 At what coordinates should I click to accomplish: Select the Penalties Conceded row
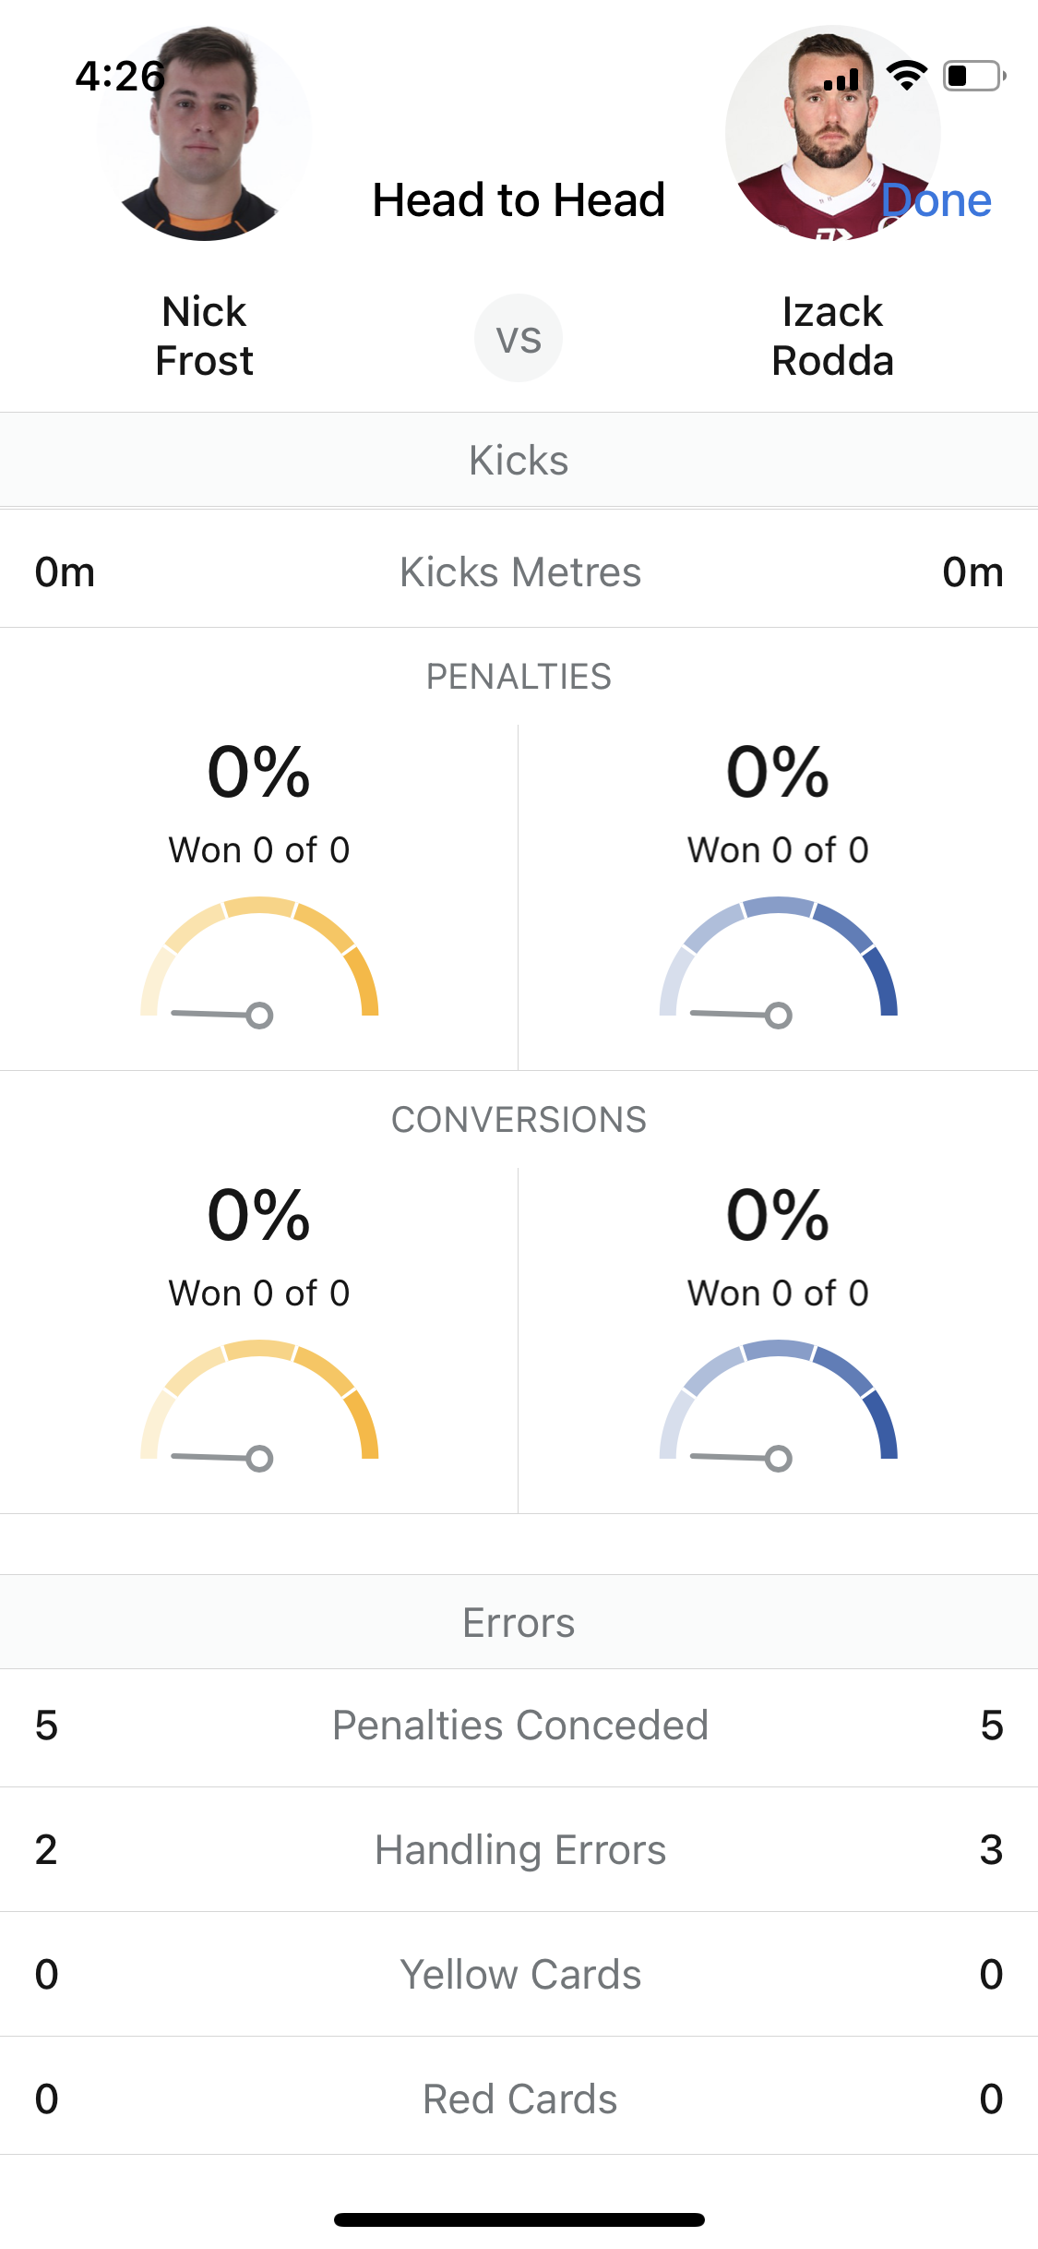(x=519, y=1726)
